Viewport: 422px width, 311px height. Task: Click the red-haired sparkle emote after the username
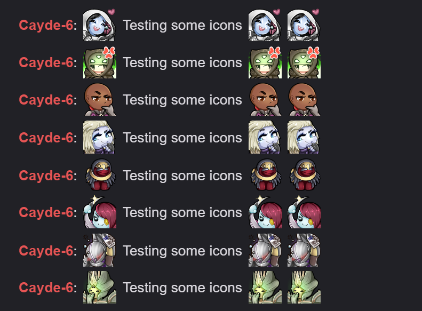coord(100,212)
